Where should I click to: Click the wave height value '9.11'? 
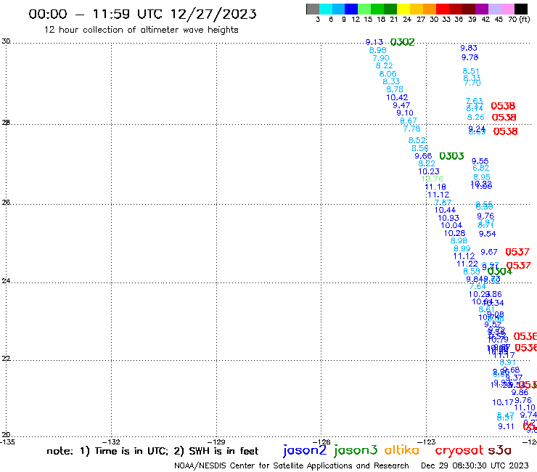tap(507, 426)
